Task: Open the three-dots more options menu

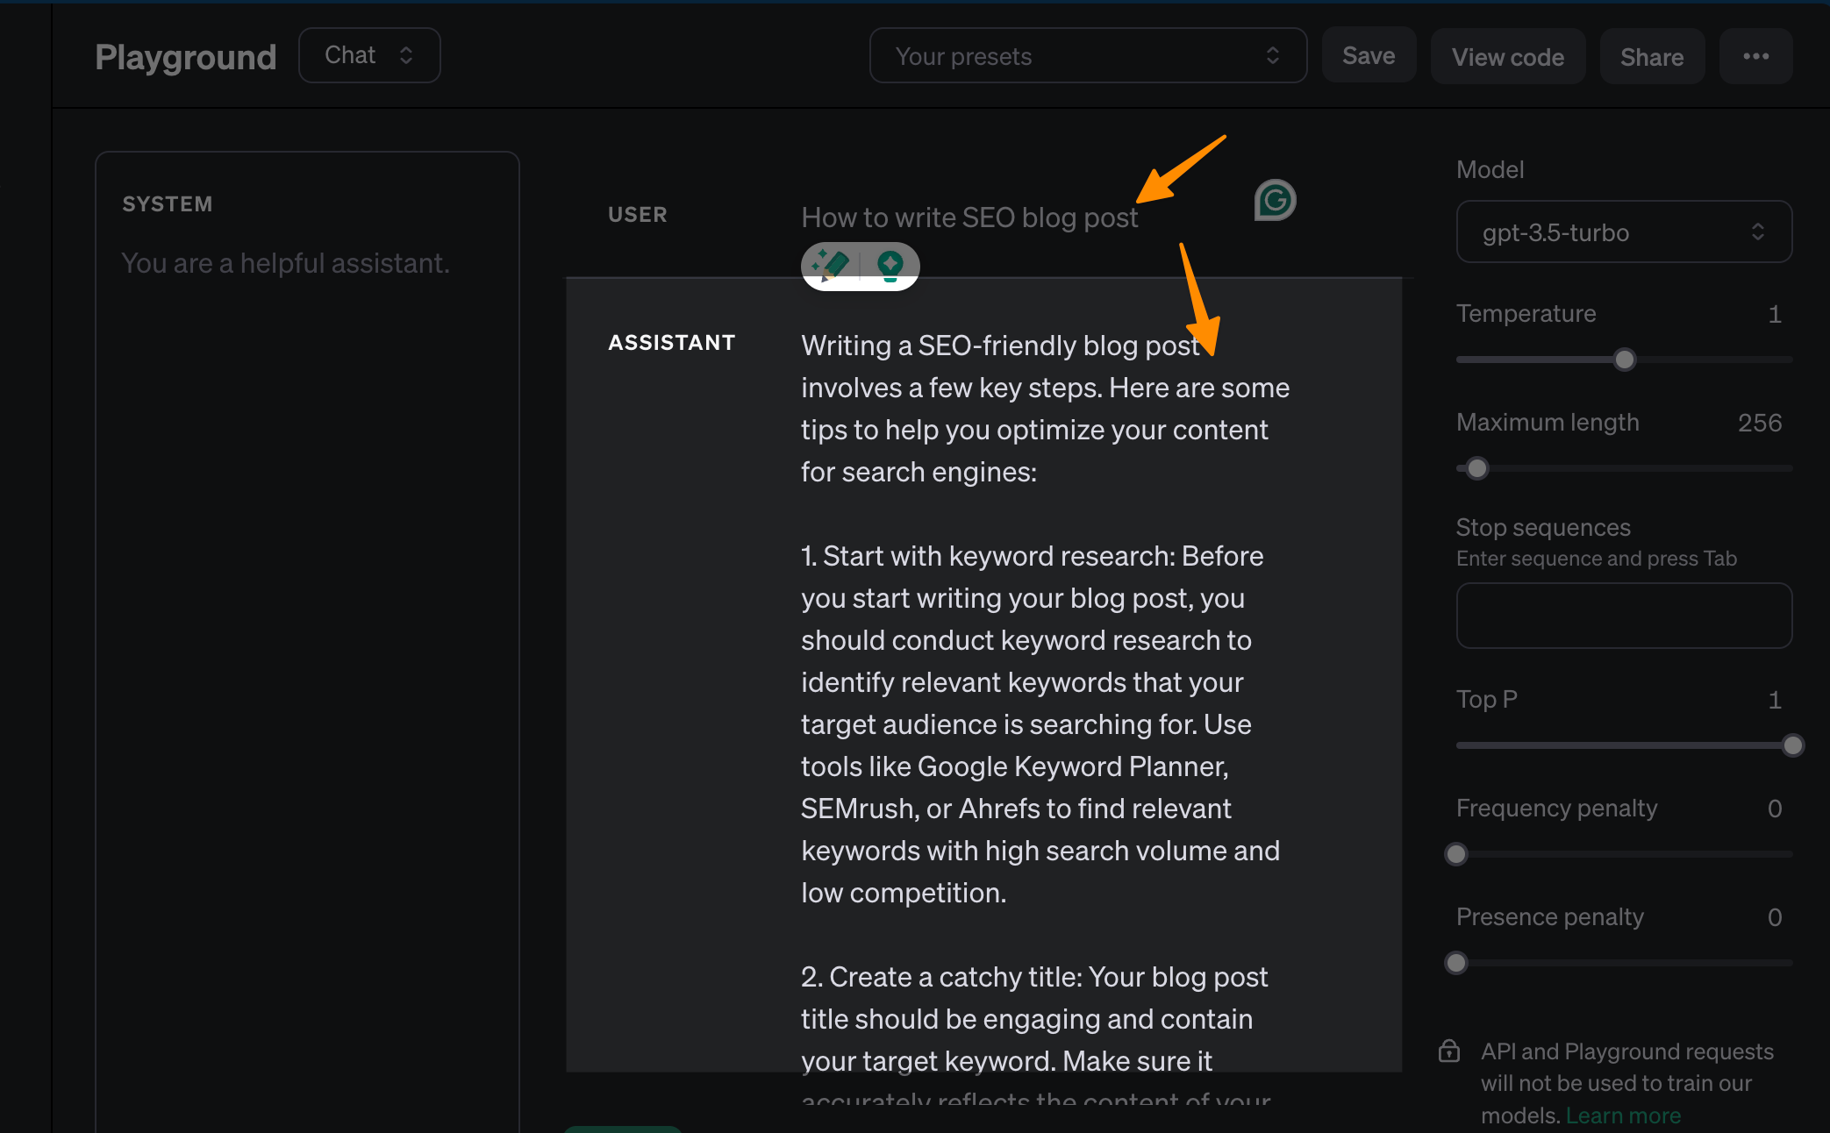Action: [1755, 56]
